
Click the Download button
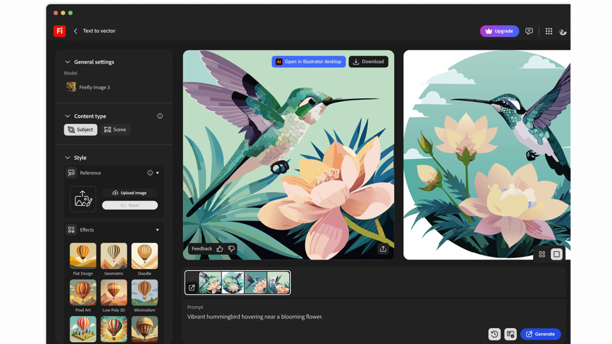tap(369, 62)
